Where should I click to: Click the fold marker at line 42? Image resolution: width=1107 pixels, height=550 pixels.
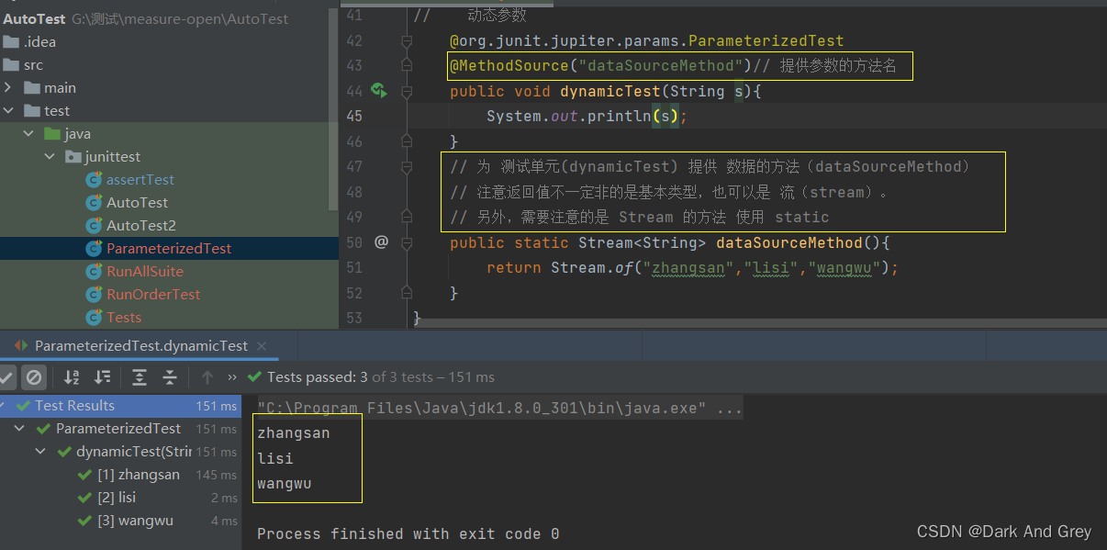[x=407, y=41]
